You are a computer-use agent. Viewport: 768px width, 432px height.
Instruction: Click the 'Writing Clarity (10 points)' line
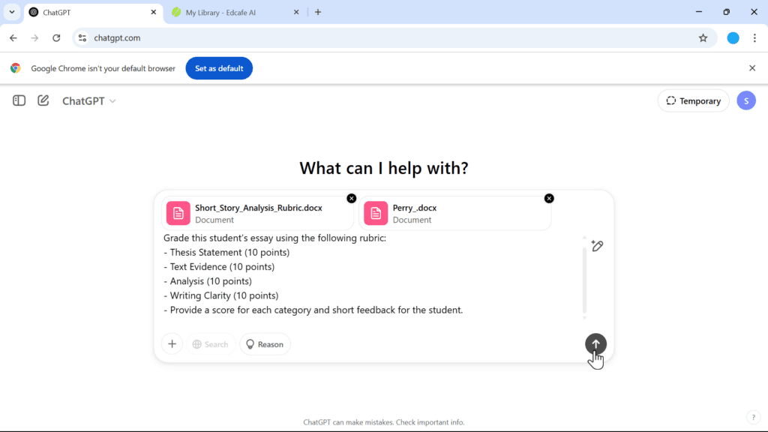[221, 295]
